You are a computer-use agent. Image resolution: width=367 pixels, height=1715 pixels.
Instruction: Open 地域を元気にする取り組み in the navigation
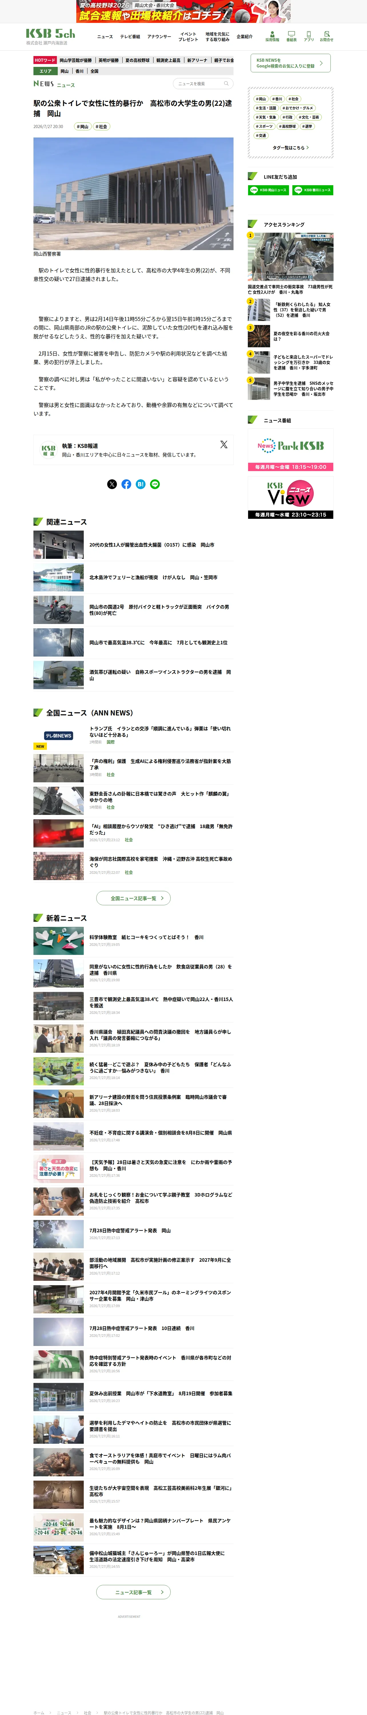click(x=217, y=37)
